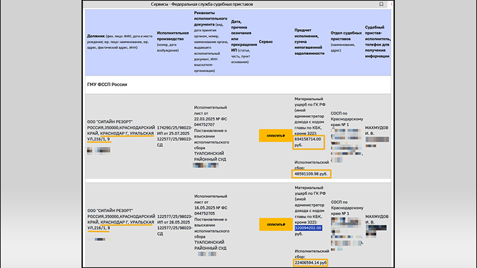This screenshot has height=268, width=477.
Task: Select the ГМУ ФССП России group row
Action: point(107,84)
